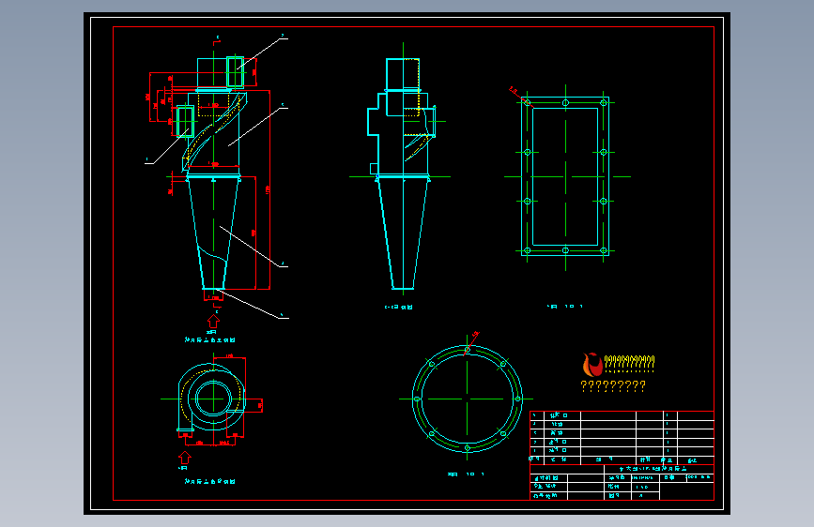
Task: Select the inlet flange rectangle left of the front elevation
Action: [x=185, y=121]
